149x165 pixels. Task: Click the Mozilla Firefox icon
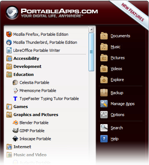[x=9, y=34]
